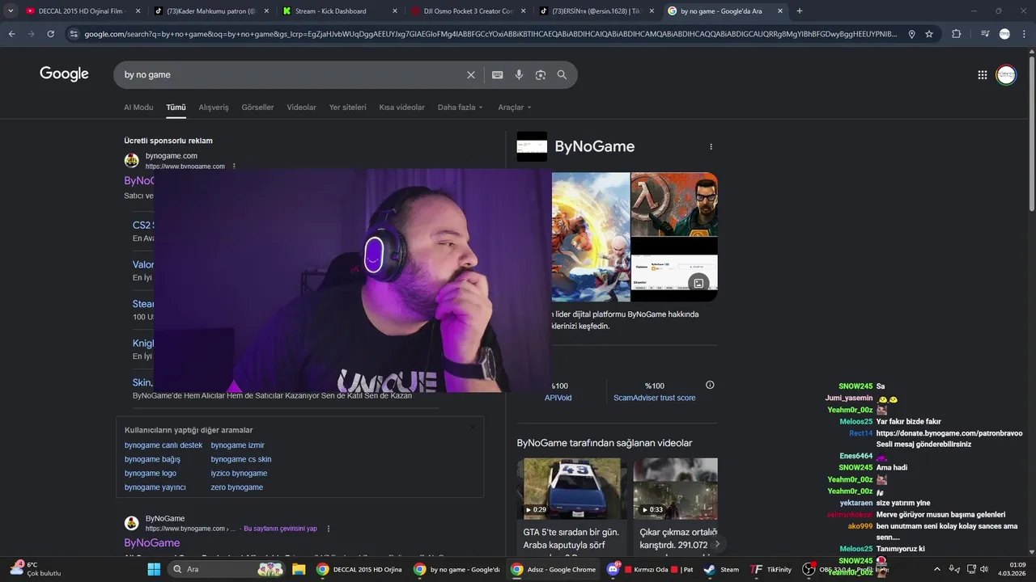Open more options for ByNoGame knowledge panel
1036x582 pixels.
point(711,147)
